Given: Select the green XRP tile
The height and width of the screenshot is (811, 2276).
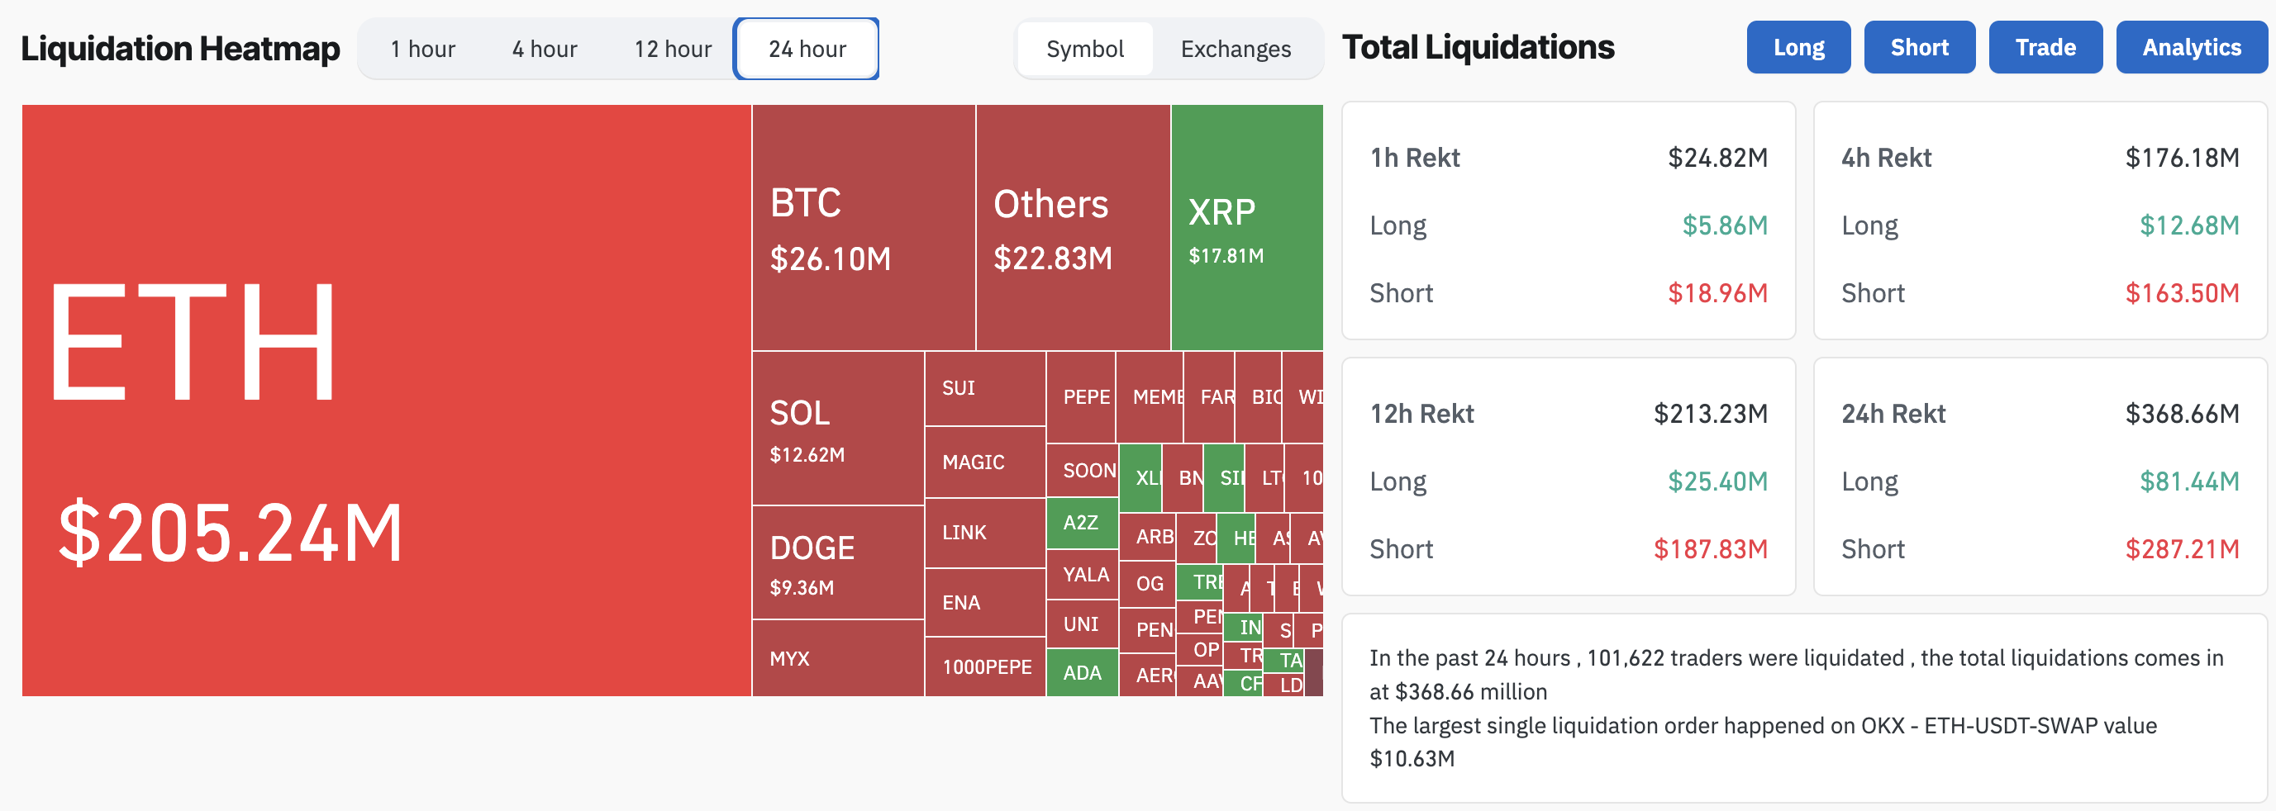Looking at the screenshot, I should (x=1246, y=228).
